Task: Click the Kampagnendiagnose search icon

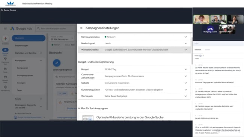Action: 57,77
